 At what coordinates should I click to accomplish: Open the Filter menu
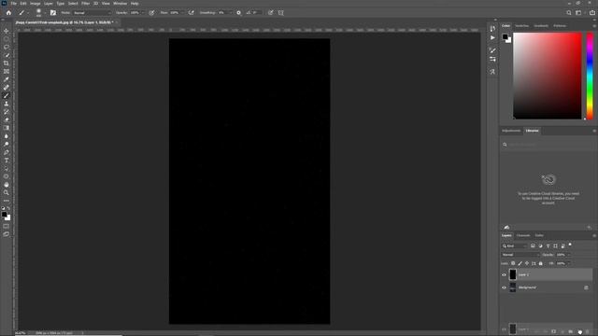click(x=85, y=4)
